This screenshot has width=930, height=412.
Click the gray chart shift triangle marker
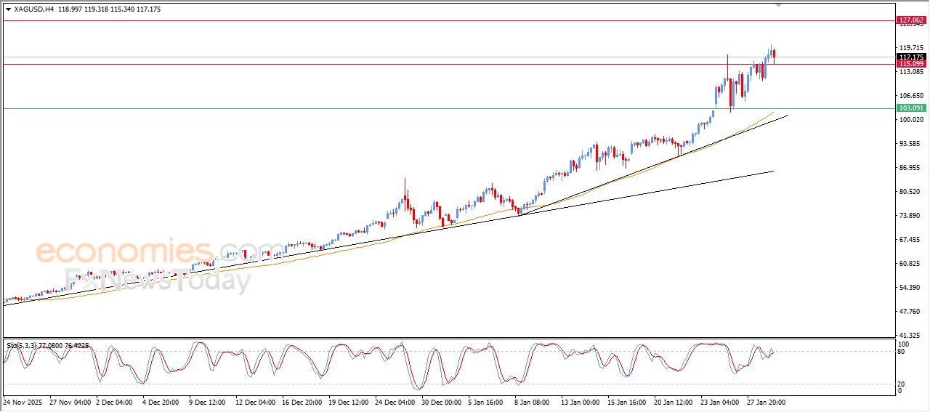point(779,5)
